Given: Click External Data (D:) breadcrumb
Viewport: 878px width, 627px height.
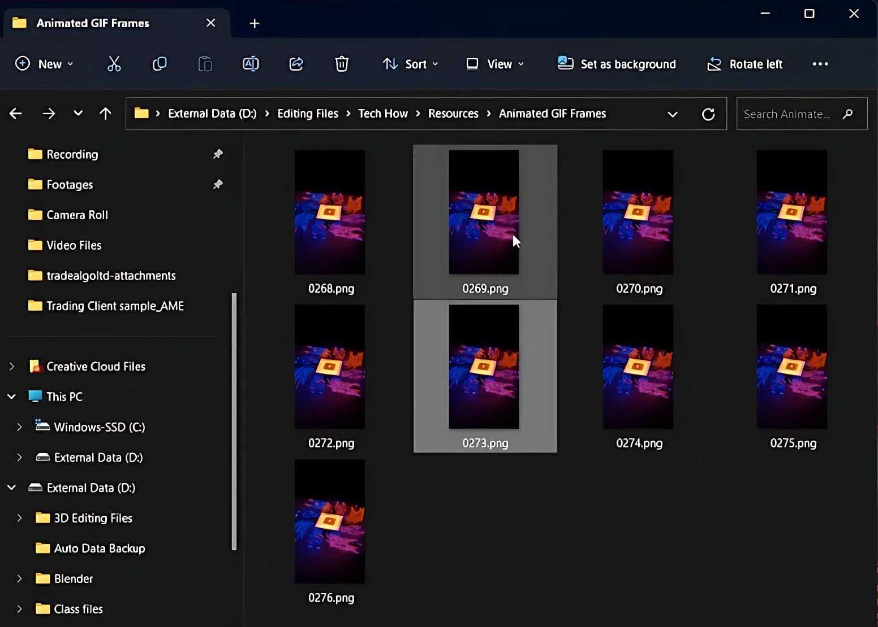Looking at the screenshot, I should [212, 114].
